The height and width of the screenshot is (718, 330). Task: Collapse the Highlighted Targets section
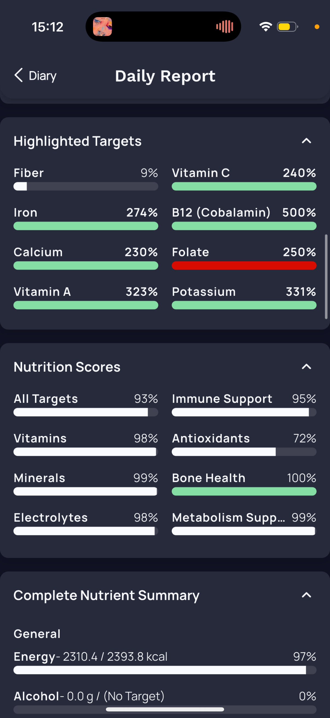[x=306, y=141]
